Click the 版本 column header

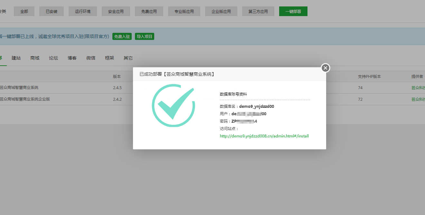pos(117,77)
